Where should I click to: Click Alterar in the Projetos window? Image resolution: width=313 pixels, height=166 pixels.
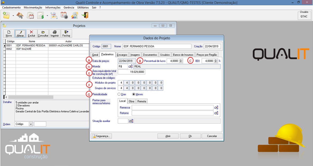[x=20, y=34]
